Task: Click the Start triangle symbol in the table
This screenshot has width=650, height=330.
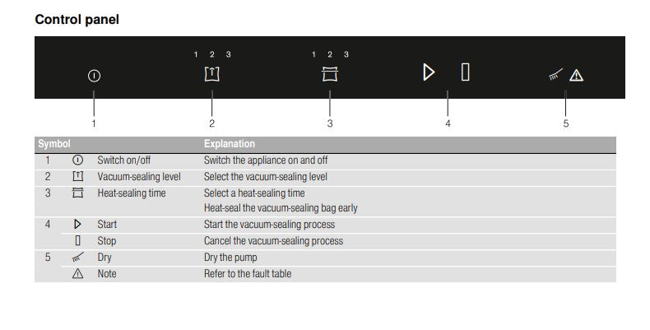Action: click(x=78, y=225)
